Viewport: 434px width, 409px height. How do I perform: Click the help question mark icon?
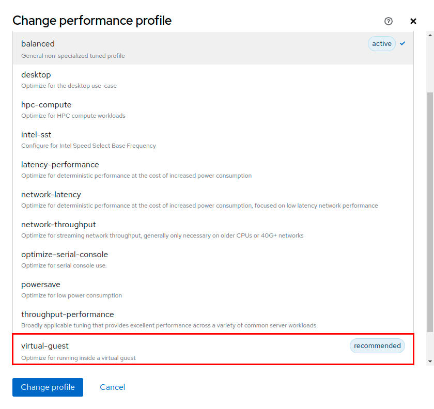[389, 21]
